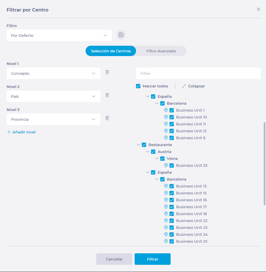The width and height of the screenshot is (266, 272).
Task: Click the Filter search input field
Action: click(x=198, y=73)
